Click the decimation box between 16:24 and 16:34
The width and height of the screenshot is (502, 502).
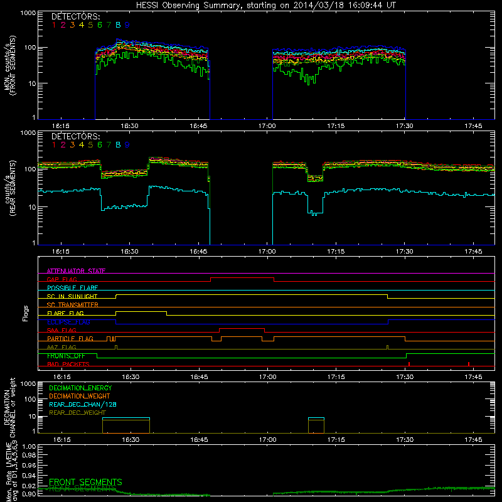coord(126,425)
